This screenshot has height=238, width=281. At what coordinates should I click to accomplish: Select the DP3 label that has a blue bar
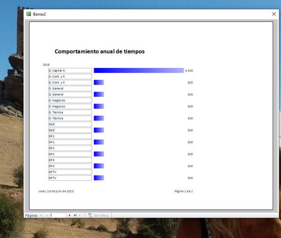[70, 166]
